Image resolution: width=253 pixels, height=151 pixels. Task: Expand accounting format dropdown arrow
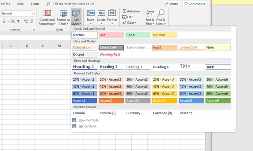tap(8, 21)
